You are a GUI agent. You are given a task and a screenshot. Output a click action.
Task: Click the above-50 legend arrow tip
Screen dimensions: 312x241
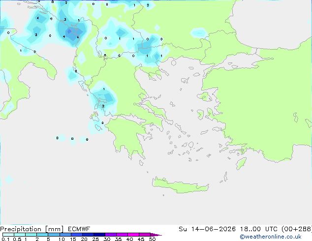pos(156,235)
